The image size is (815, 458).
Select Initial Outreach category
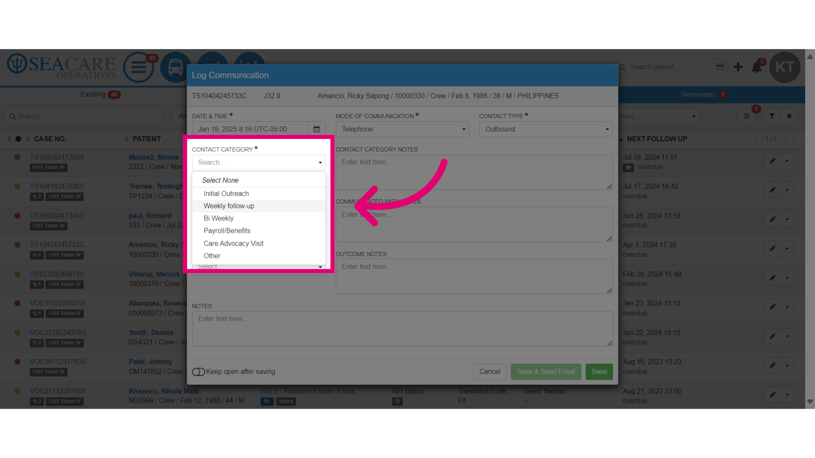[259, 193]
